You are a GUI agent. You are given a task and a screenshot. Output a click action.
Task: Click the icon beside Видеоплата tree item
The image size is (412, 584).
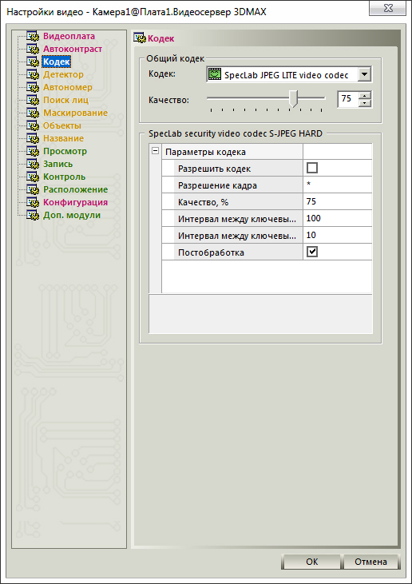(33, 37)
